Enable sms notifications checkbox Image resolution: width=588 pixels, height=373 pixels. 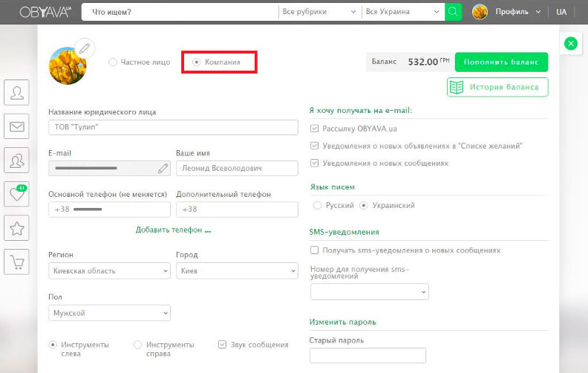click(315, 250)
